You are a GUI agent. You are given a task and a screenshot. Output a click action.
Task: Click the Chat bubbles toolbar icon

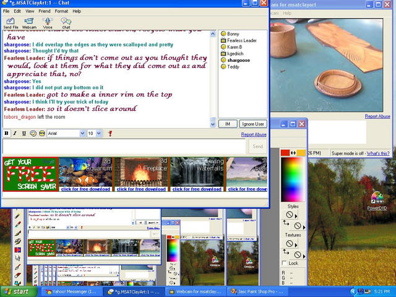(66, 23)
